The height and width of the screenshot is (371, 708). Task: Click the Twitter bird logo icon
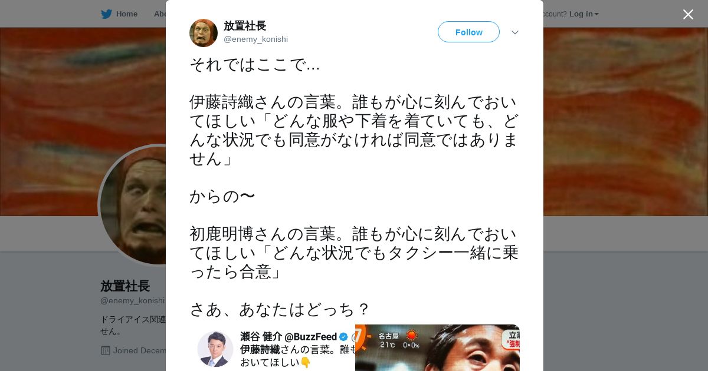tap(106, 14)
